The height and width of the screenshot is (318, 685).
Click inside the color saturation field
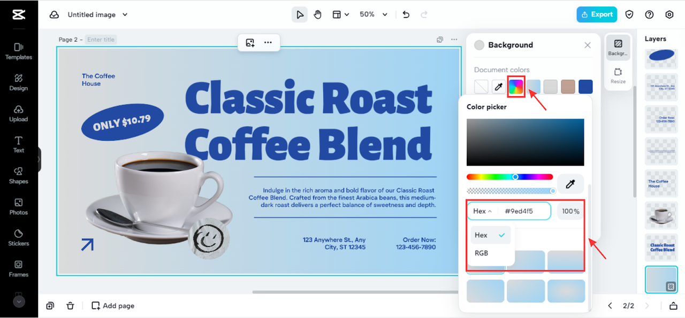click(x=526, y=142)
